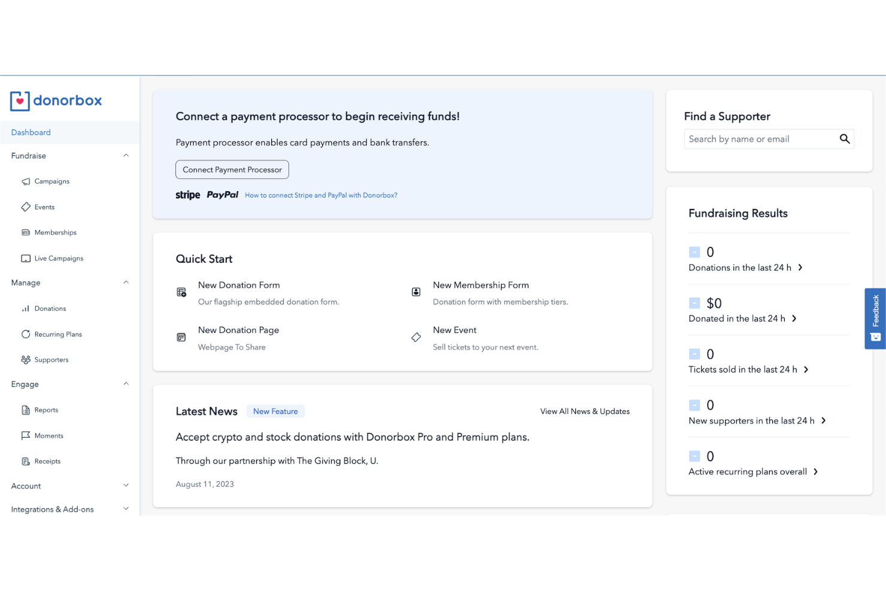Click the search magnifier in Find a Supporter
This screenshot has height=591, width=886.
[x=845, y=138]
